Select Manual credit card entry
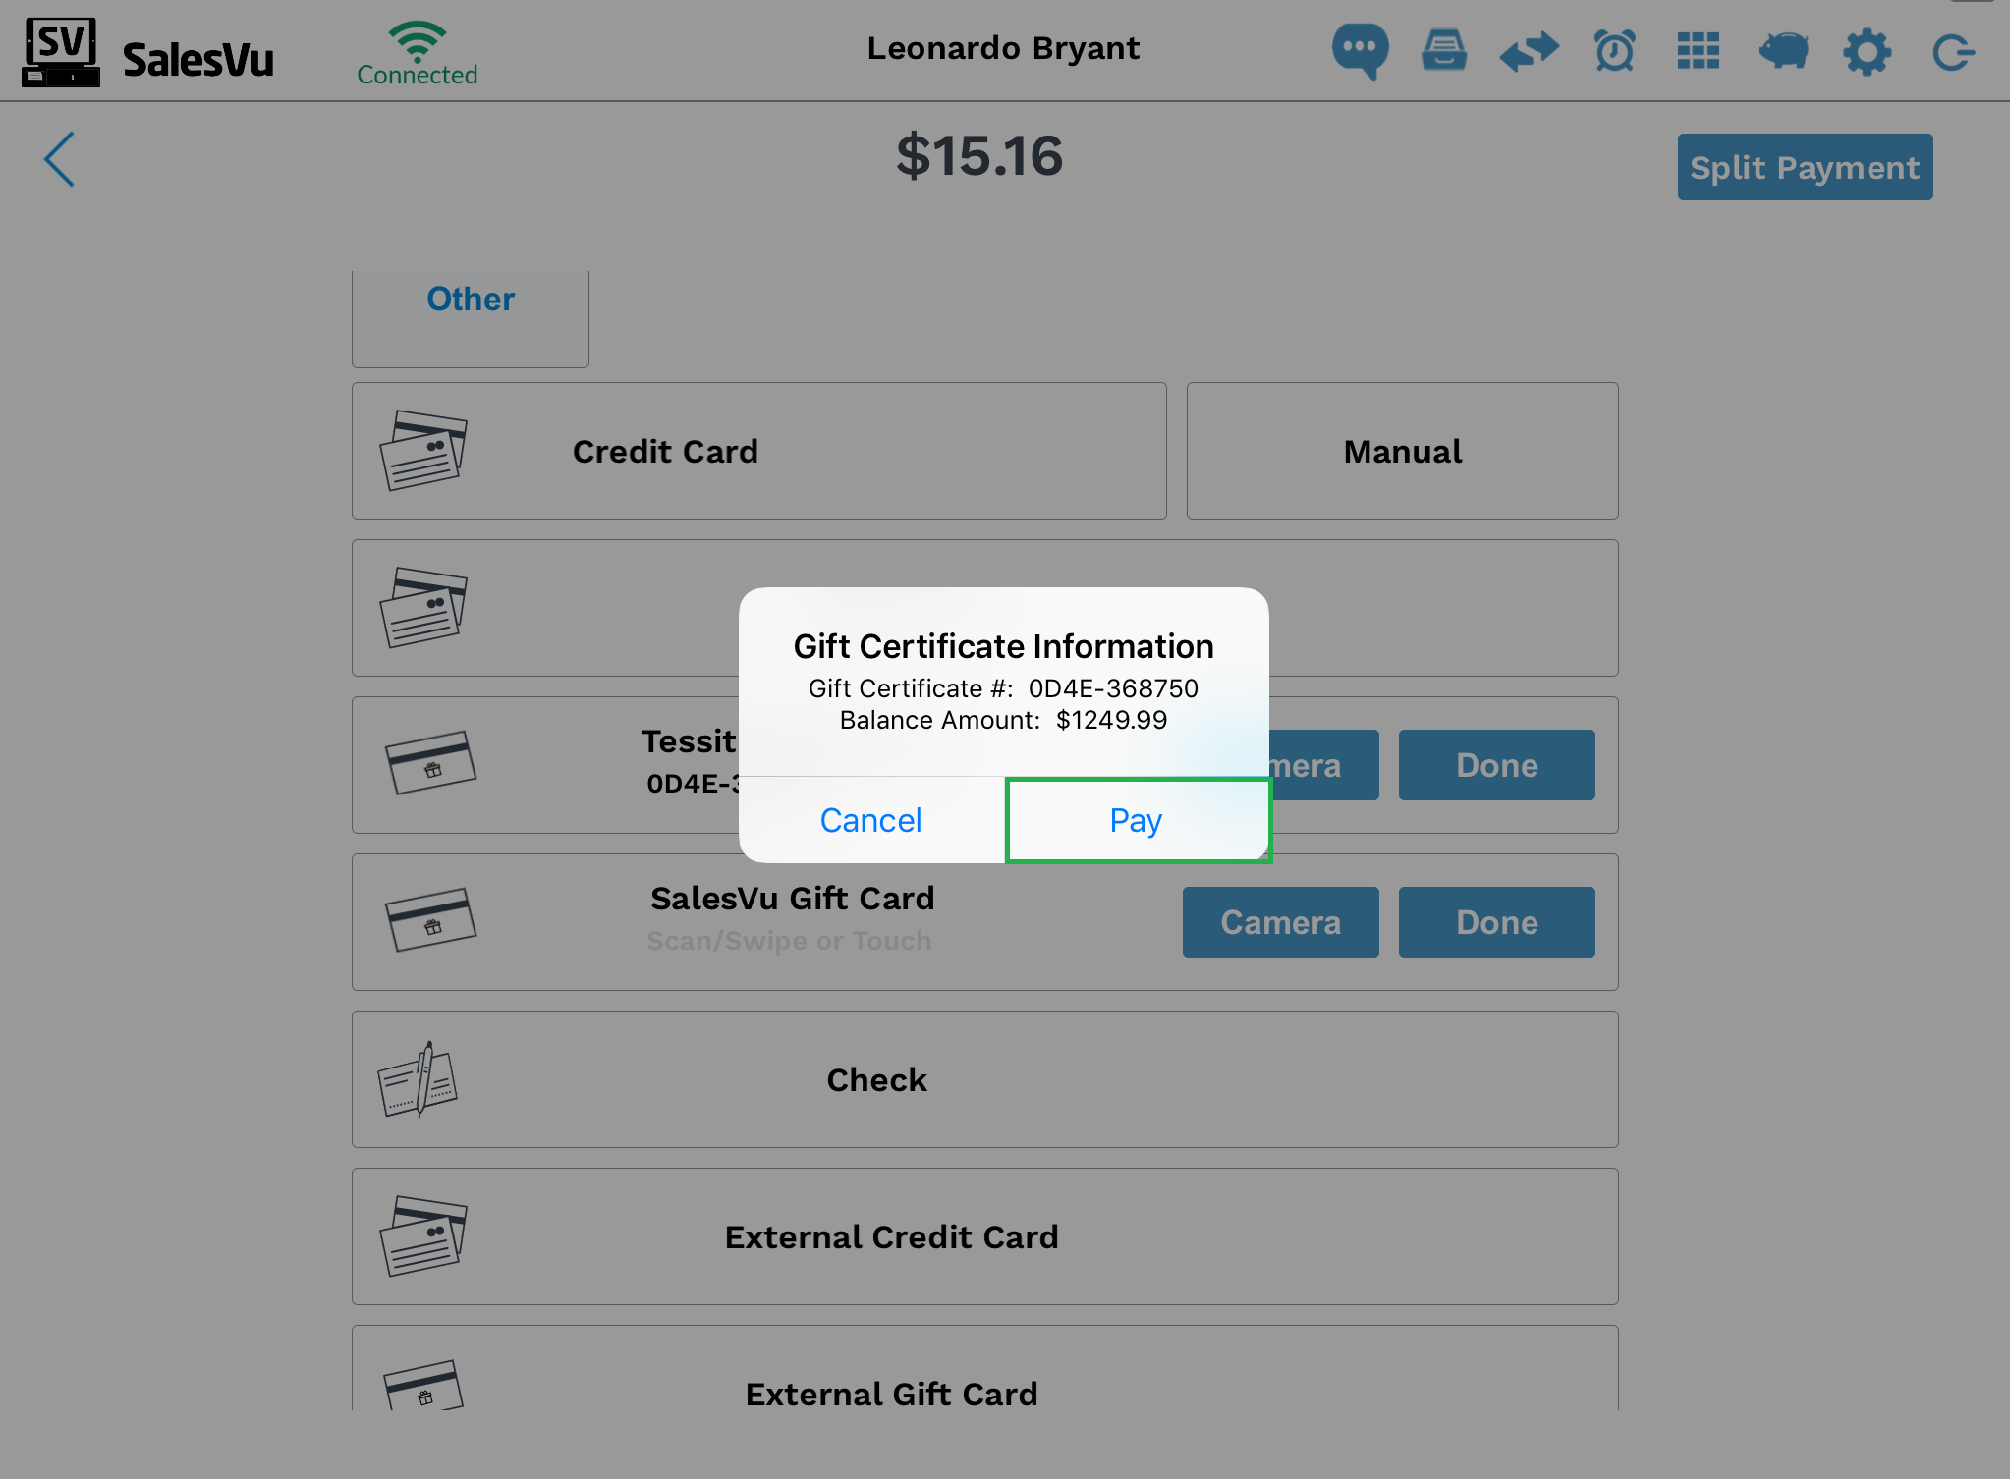 tap(1402, 451)
